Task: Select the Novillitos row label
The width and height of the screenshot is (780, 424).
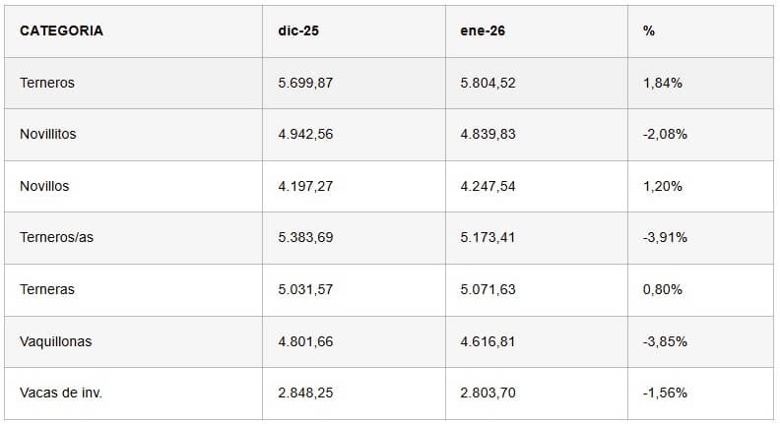Action: click(x=48, y=134)
